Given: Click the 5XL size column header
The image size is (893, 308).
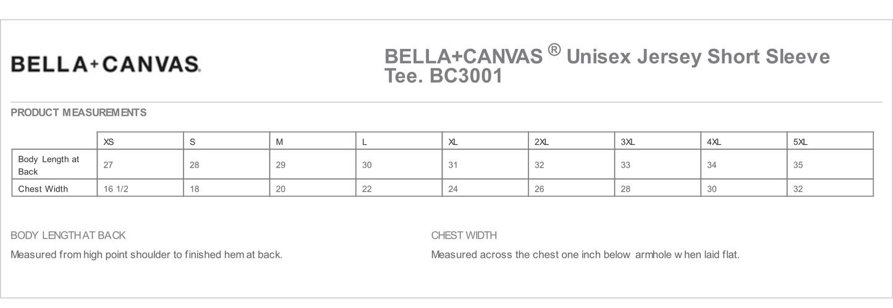Looking at the screenshot, I should click(800, 142).
